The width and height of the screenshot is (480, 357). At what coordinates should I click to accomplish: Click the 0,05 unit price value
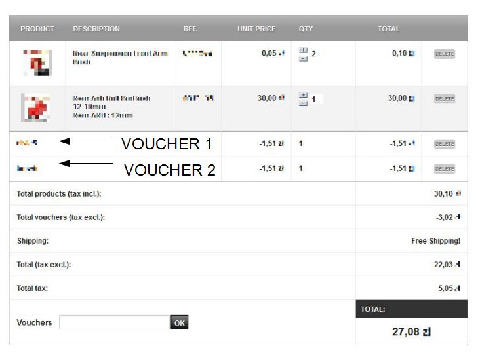[x=273, y=53]
